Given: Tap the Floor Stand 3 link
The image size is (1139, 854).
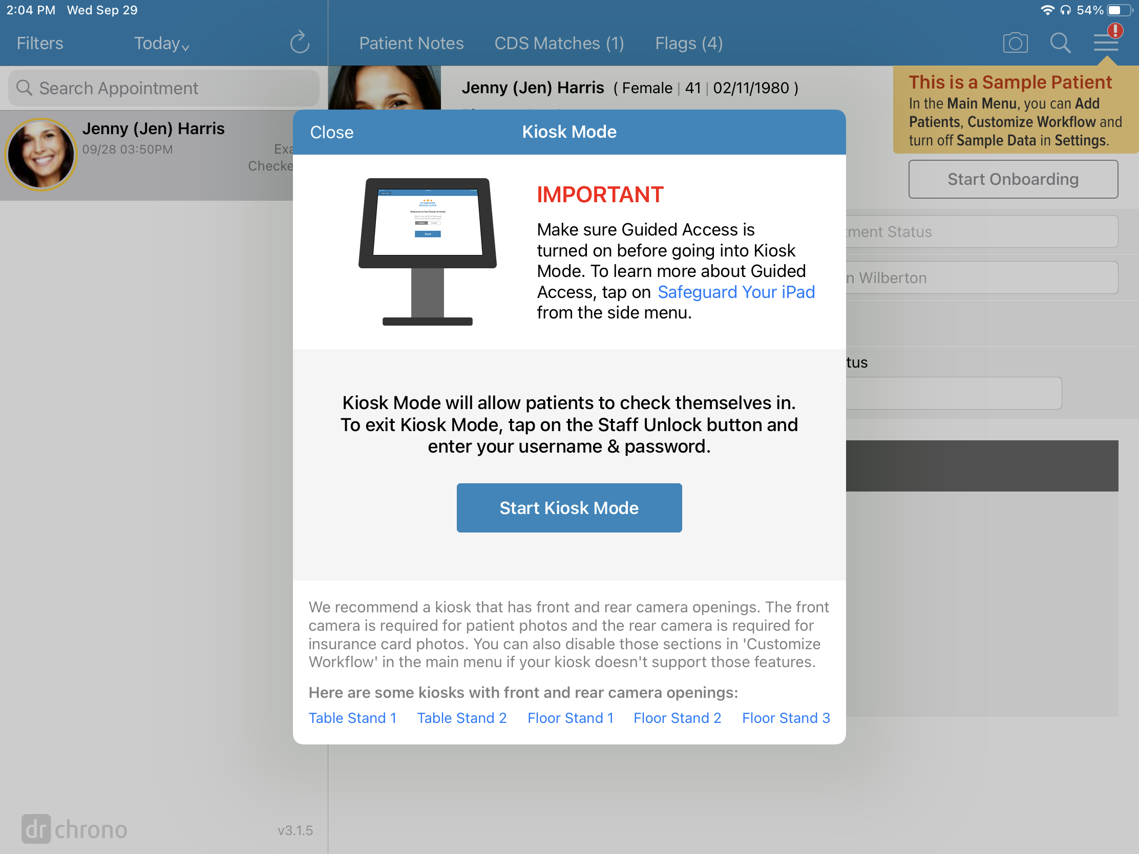Looking at the screenshot, I should (786, 717).
